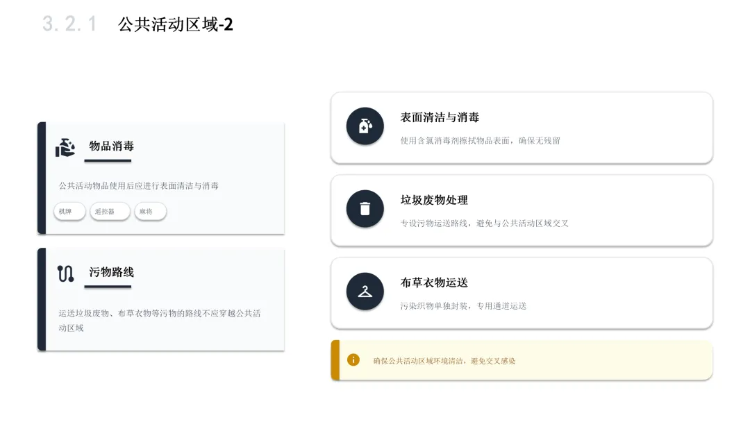Click the description 使用含氯消毒剂擦拭物品表面
Screen dimensions: 750x422
coord(455,140)
